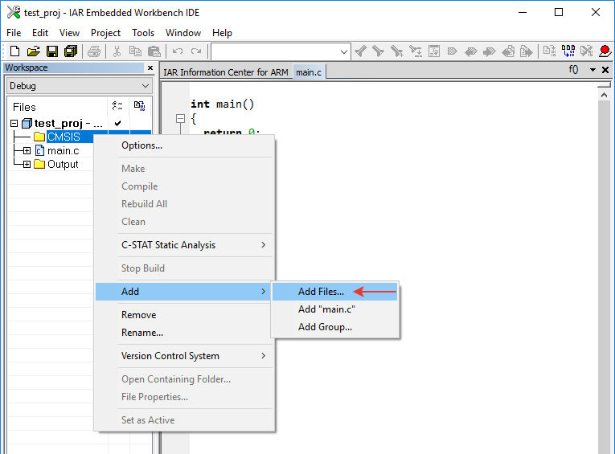615x454 pixels.
Task: Close the Workspace panel with X
Action: coord(150,68)
